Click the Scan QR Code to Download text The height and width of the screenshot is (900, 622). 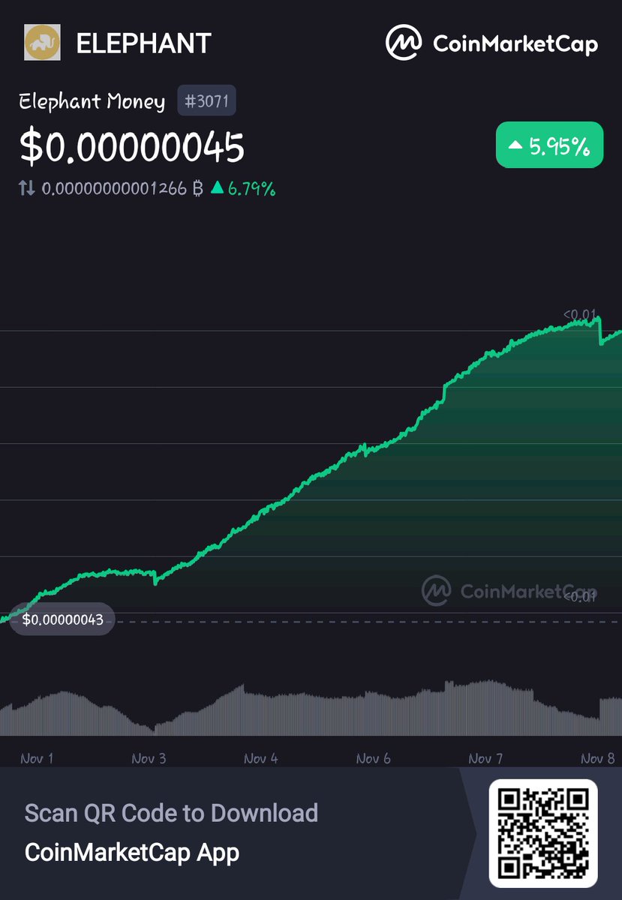tap(171, 813)
